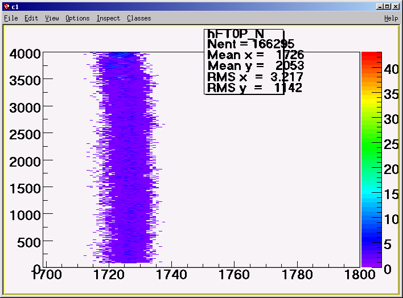Click the 1700 label on the x axis
This screenshot has height=298, width=403.
(47, 275)
